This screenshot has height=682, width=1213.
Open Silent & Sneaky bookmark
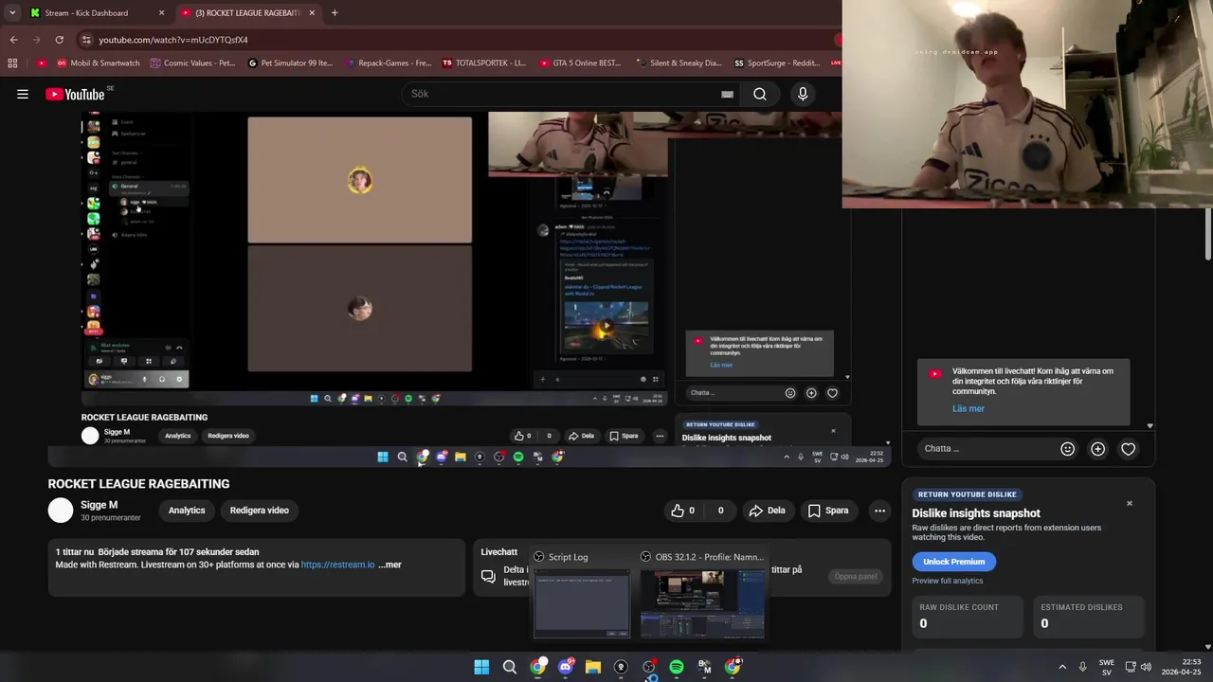coord(679,63)
